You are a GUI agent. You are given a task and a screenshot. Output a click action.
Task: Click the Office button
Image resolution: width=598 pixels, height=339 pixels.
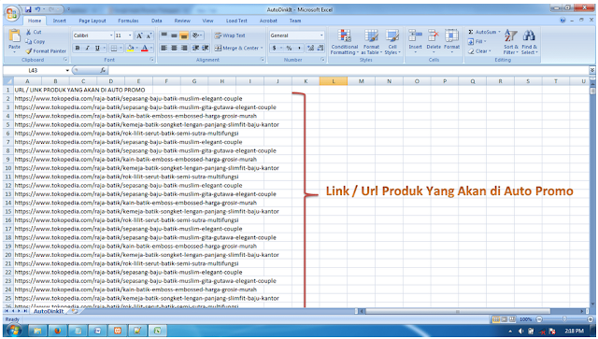pos(12,14)
